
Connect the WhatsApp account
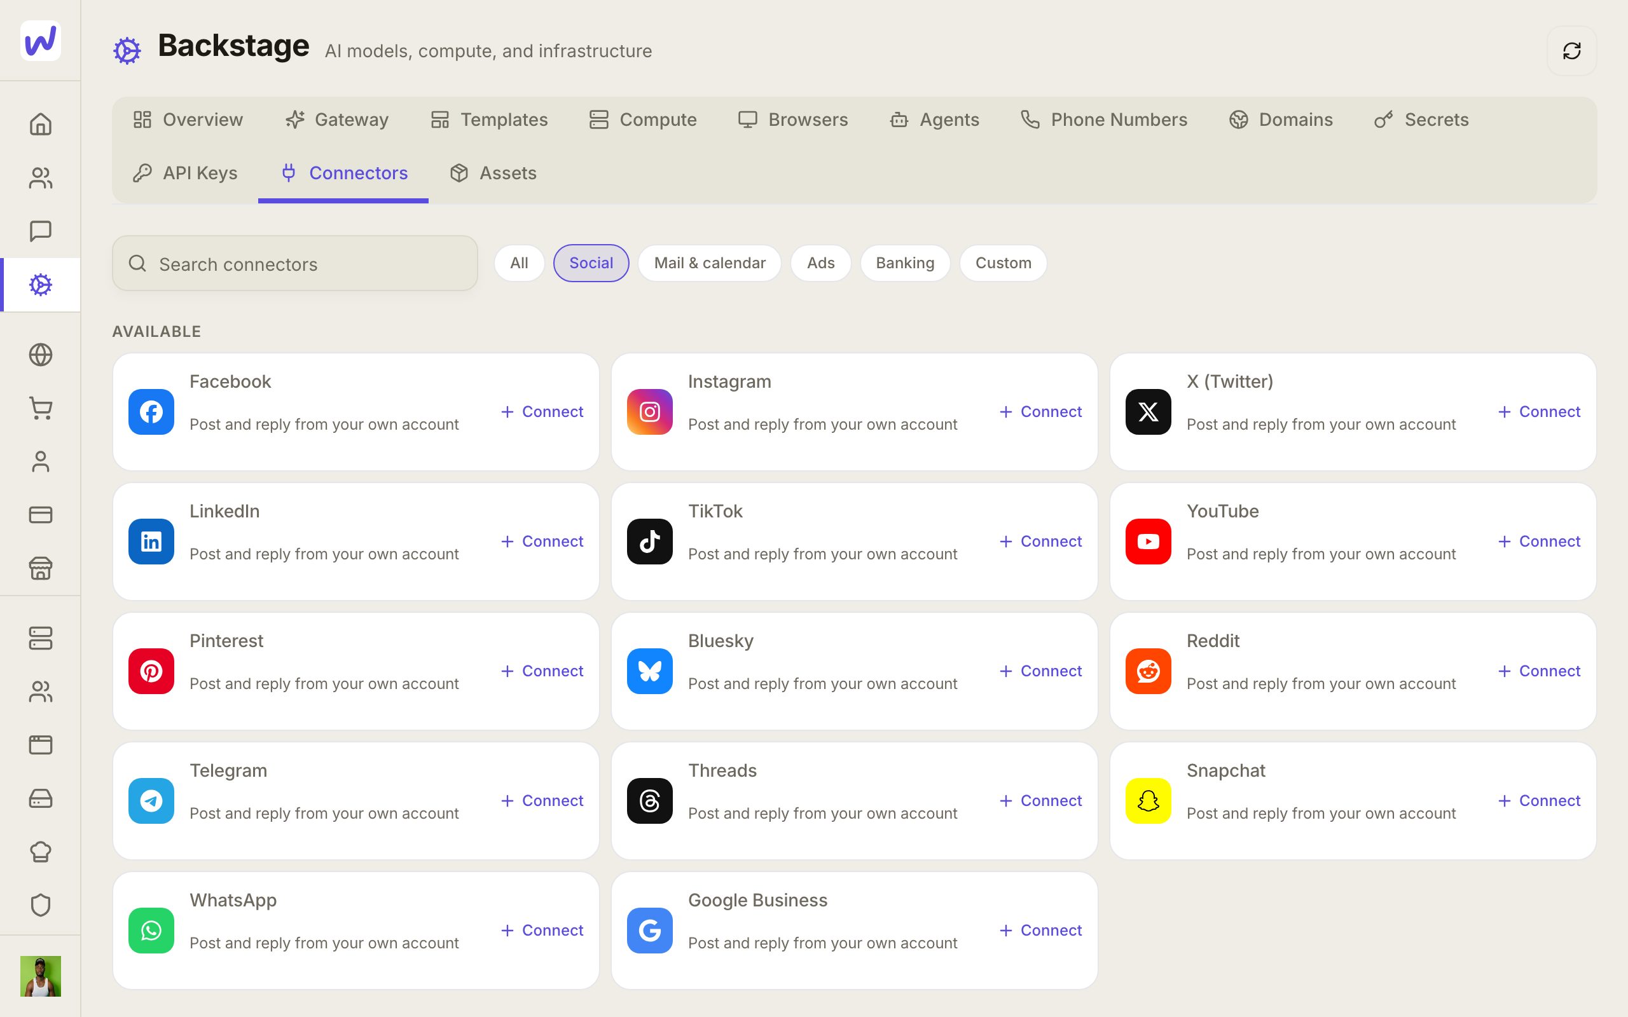[x=542, y=930]
